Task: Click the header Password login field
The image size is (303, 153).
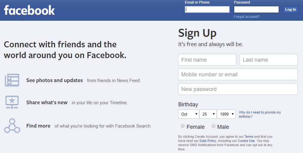Action: point(256,10)
